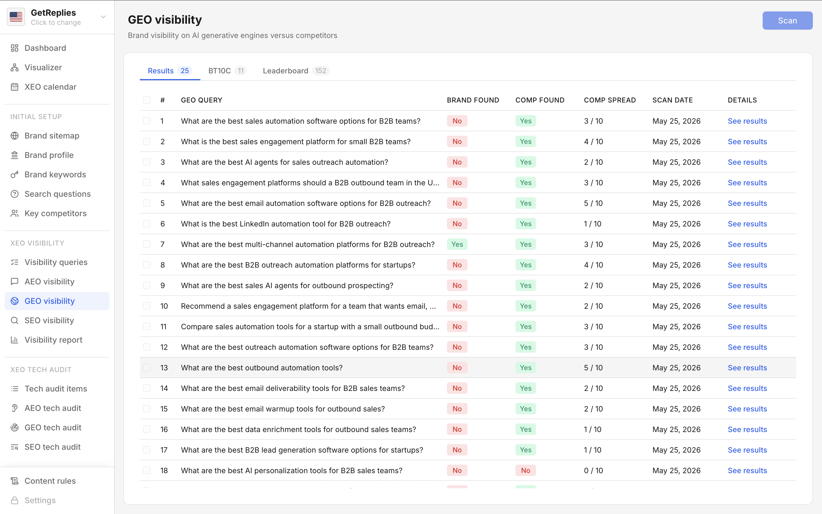Open See results for query 1
This screenshot has width=822, height=514.
click(x=747, y=121)
